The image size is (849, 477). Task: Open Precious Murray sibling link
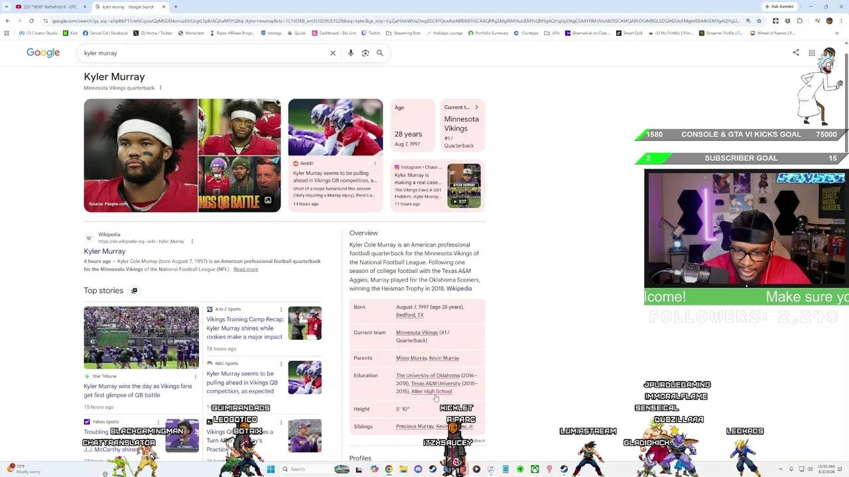tap(415, 427)
